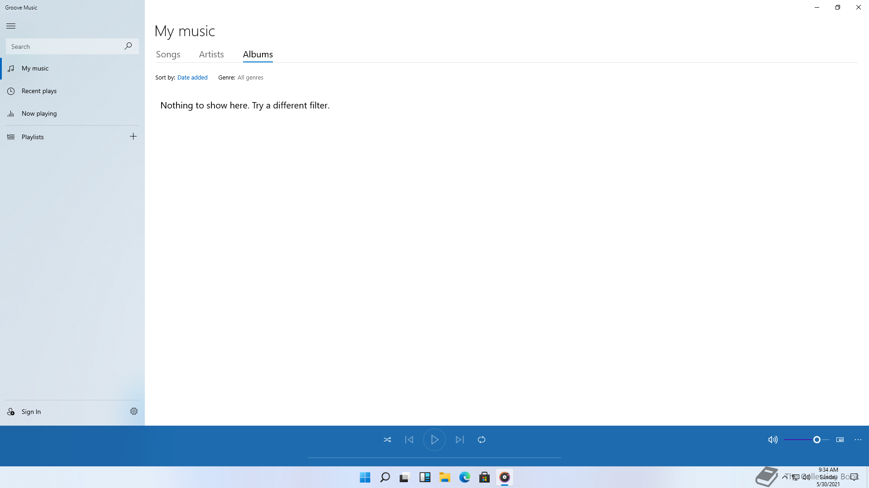Toggle the hamburger navigation menu
The width and height of the screenshot is (869, 488).
click(11, 26)
